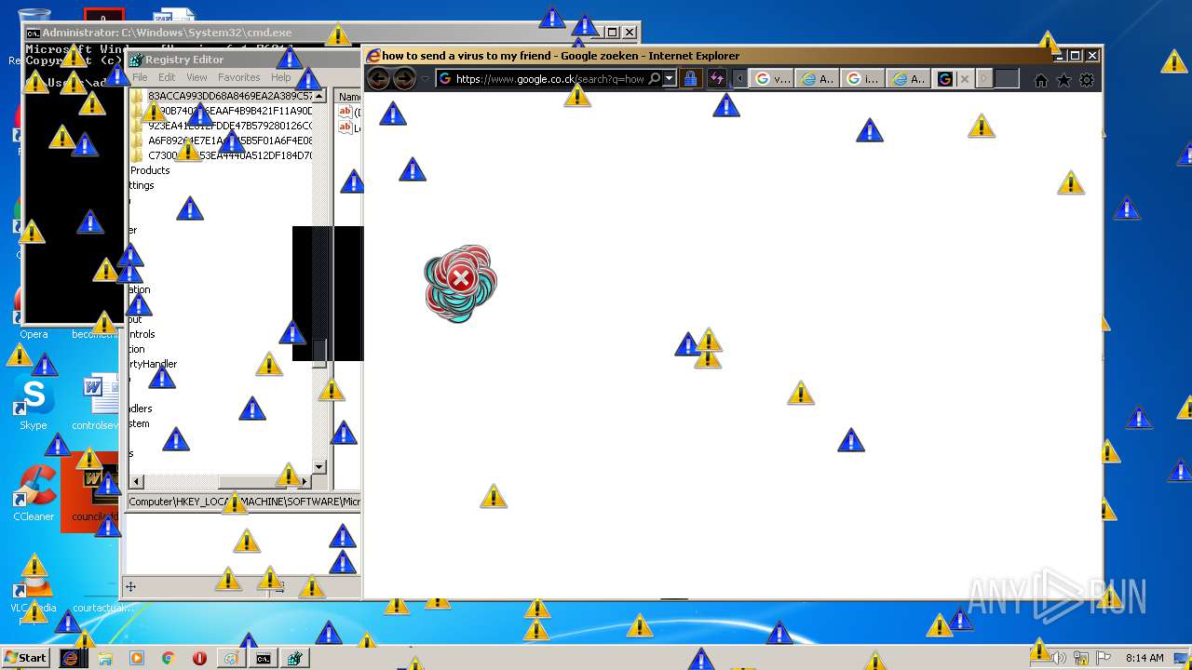Open the View menu in Registry Editor
Image resolution: width=1192 pixels, height=670 pixels.
pyautogui.click(x=196, y=77)
